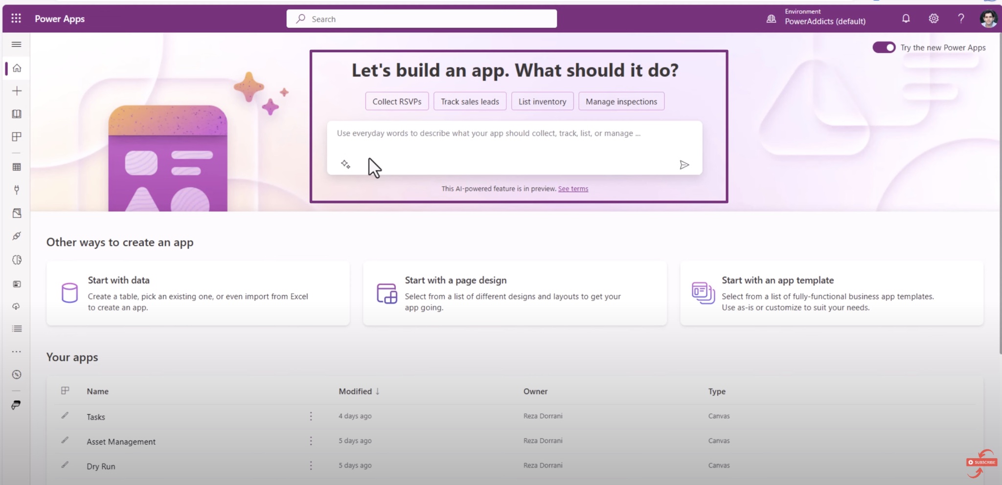Go to Home in the sidebar

tap(17, 68)
